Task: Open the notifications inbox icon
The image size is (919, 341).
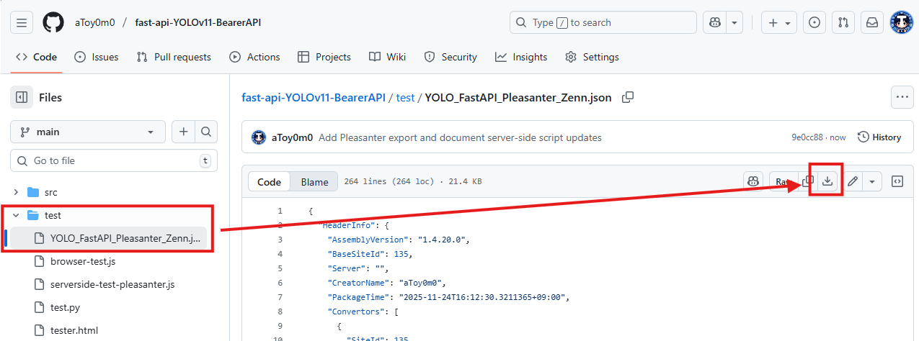Action: point(872,22)
